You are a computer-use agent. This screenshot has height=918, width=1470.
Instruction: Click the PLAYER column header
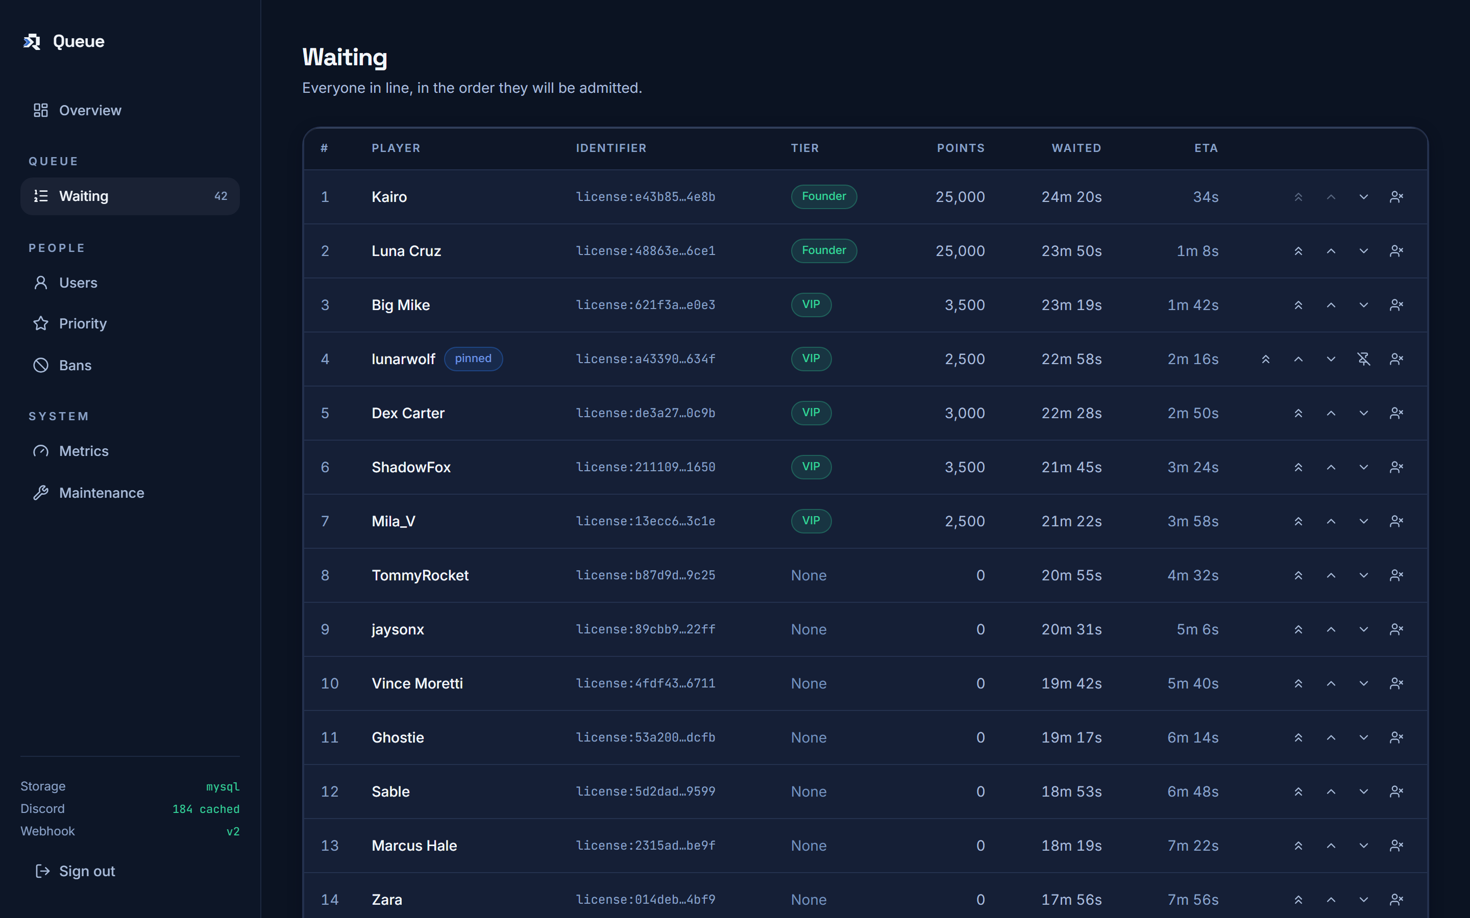click(396, 148)
